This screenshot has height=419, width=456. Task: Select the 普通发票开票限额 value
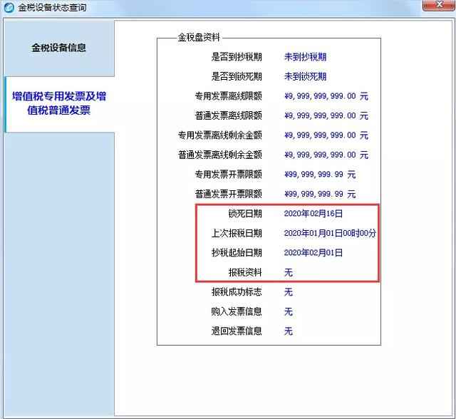(x=314, y=194)
